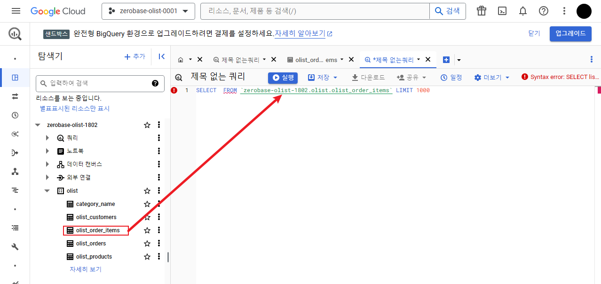Open actions menu for olist_customers table
Image resolution: width=601 pixels, height=284 pixels.
159,217
